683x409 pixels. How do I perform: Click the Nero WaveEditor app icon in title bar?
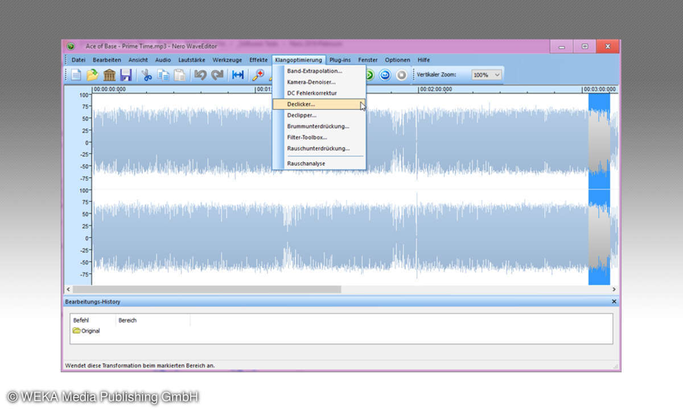click(x=71, y=46)
